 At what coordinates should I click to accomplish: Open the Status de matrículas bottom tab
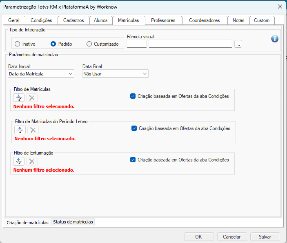tap(73, 222)
